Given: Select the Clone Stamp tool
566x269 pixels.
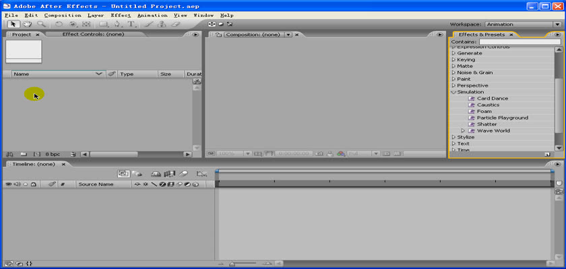Looking at the screenshot, I should pos(162,24).
